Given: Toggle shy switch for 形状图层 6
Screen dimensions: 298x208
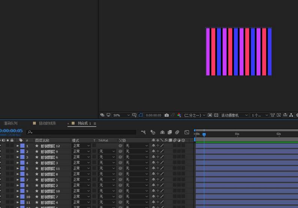Looking at the screenshot, I should [x=153, y=157].
